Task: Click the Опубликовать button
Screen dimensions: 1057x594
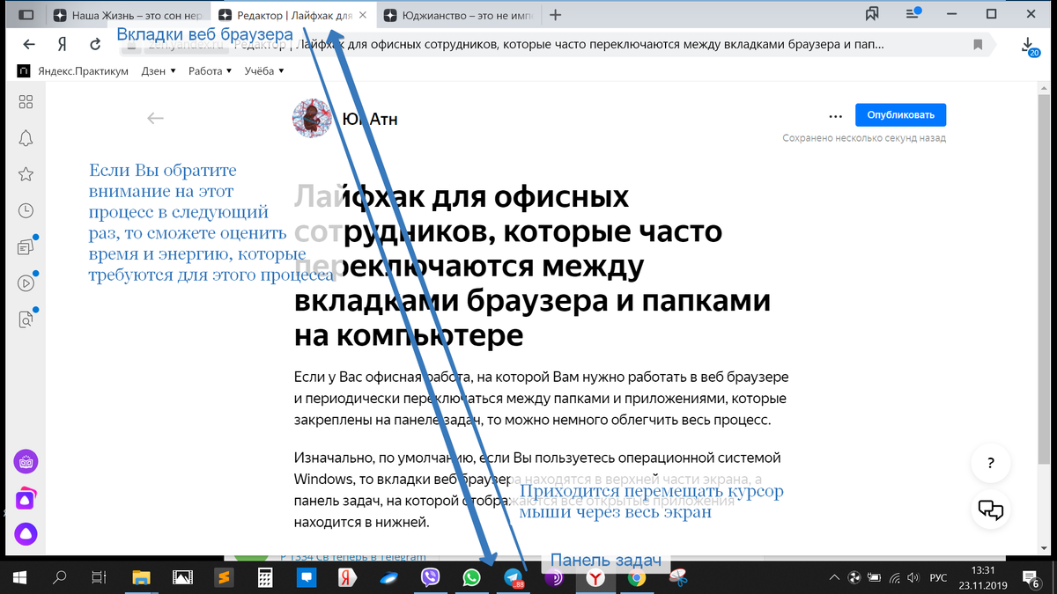Action: pos(900,114)
